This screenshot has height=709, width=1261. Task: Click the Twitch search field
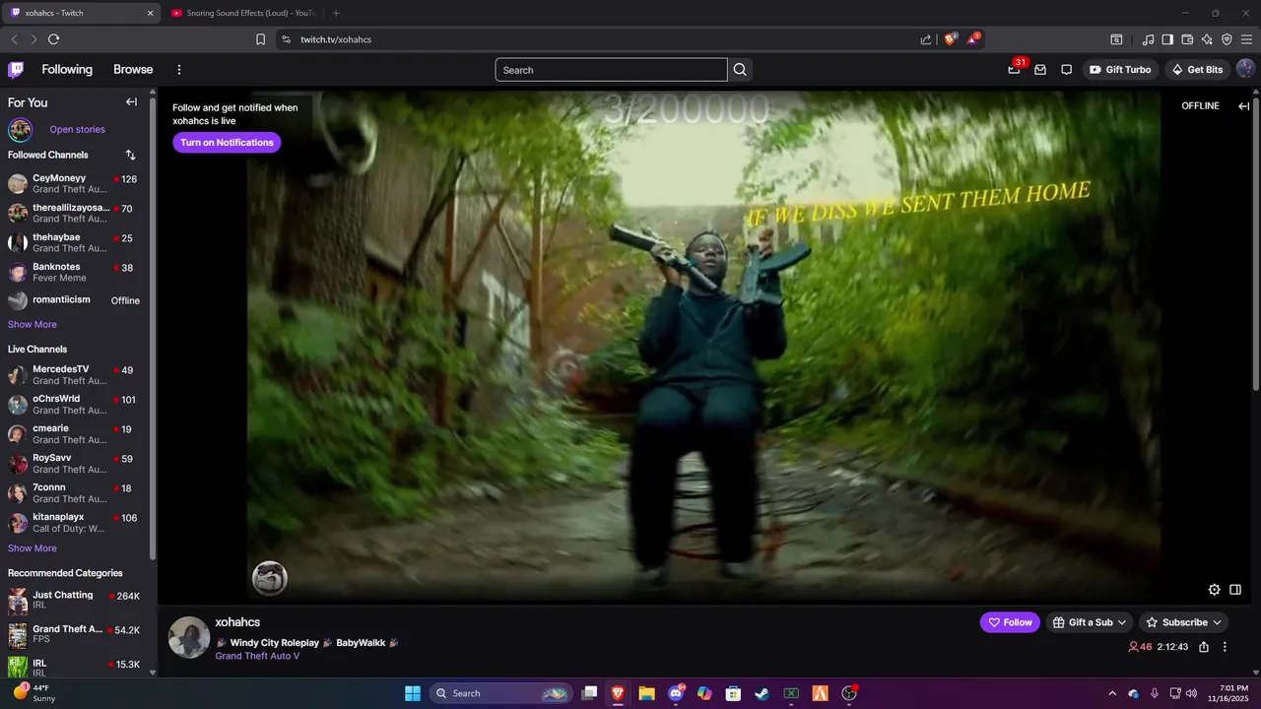[x=611, y=70]
